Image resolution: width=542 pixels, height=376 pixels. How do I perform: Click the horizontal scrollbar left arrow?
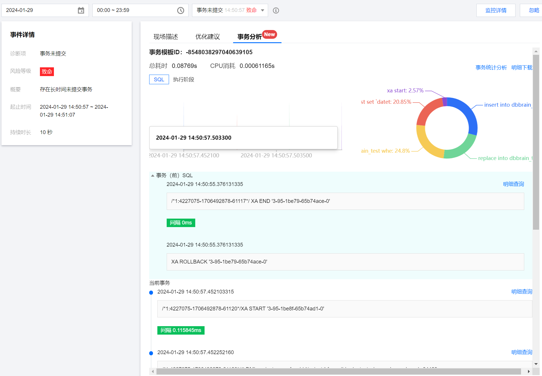pyautogui.click(x=153, y=371)
